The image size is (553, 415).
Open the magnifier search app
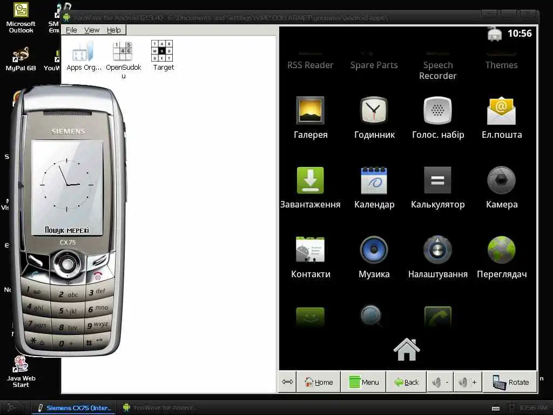[372, 316]
